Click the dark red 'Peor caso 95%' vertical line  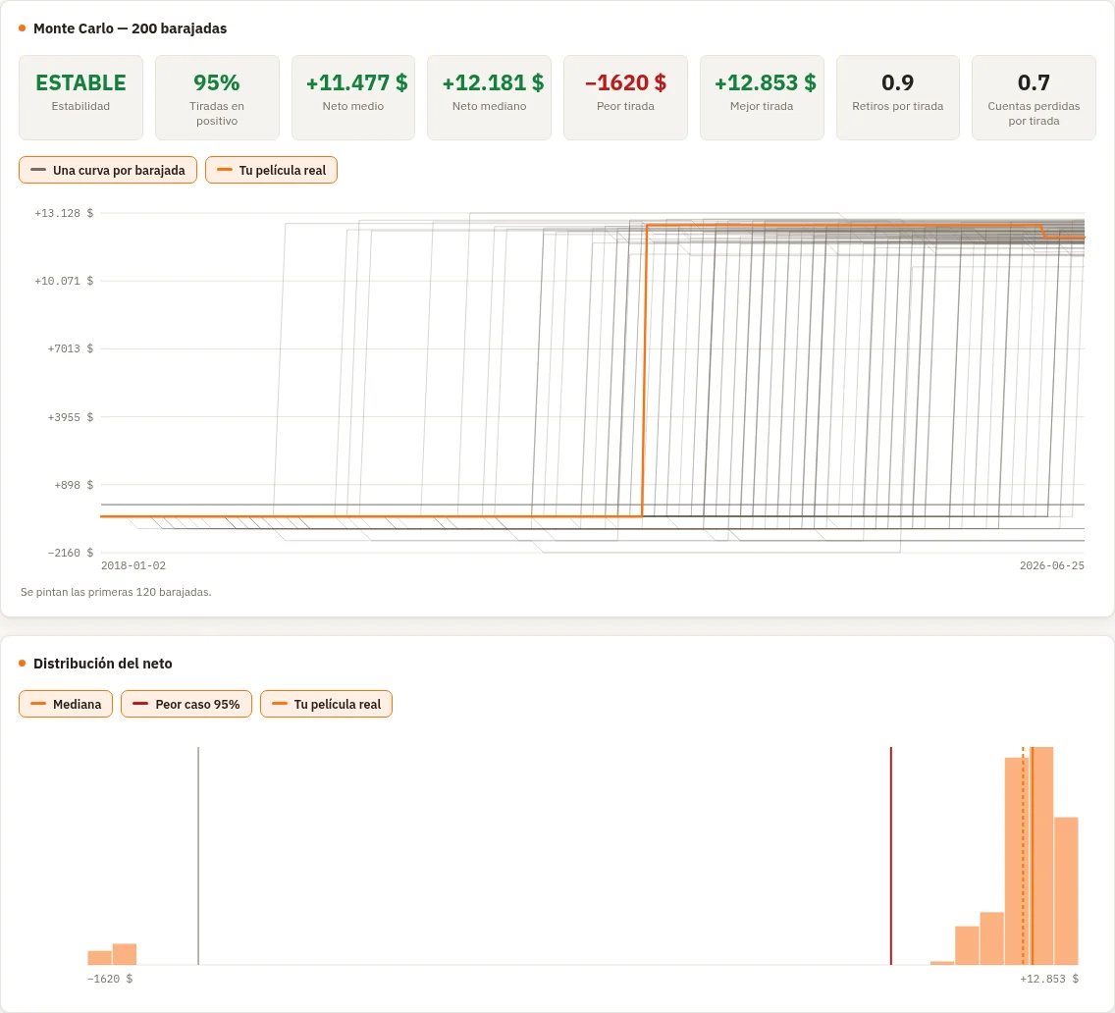pyautogui.click(x=891, y=856)
